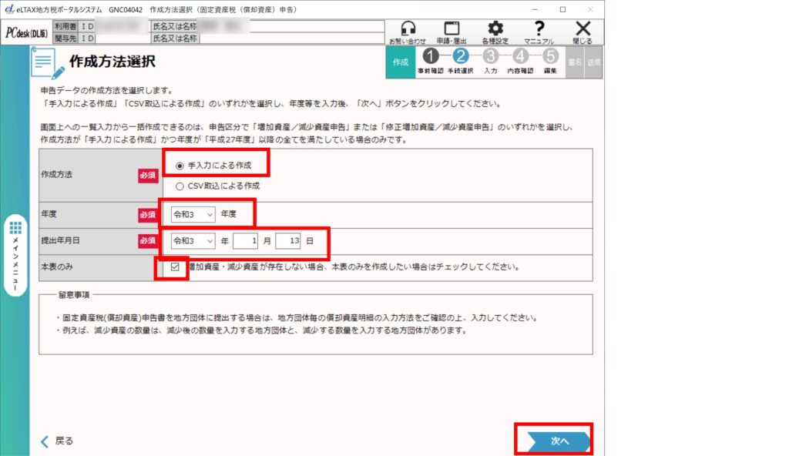This screenshot has height=456, width=789.
Task: Open the 年度 era dropdown
Action: tap(193, 214)
